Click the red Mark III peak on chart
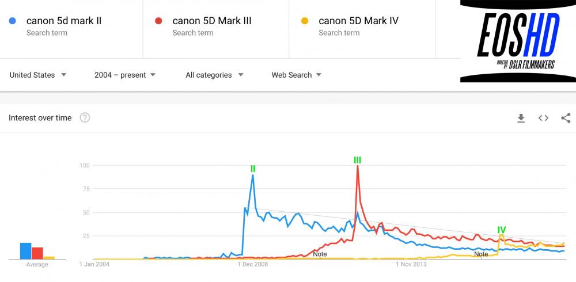The height and width of the screenshot is (282, 576). point(358,167)
